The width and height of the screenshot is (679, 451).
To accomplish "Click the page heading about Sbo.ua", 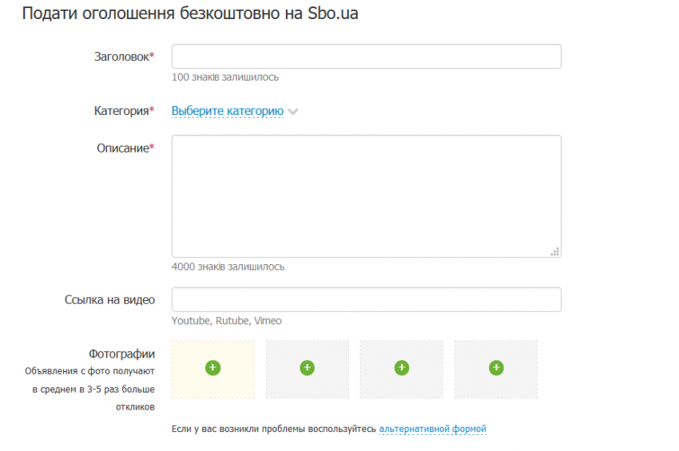I will (x=189, y=14).
